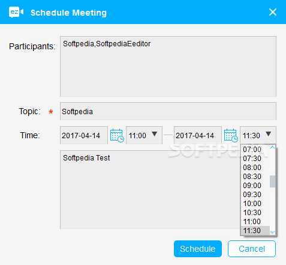286x265 pixels.
Task: Open the start date calendar picker
Action: [x=117, y=135]
